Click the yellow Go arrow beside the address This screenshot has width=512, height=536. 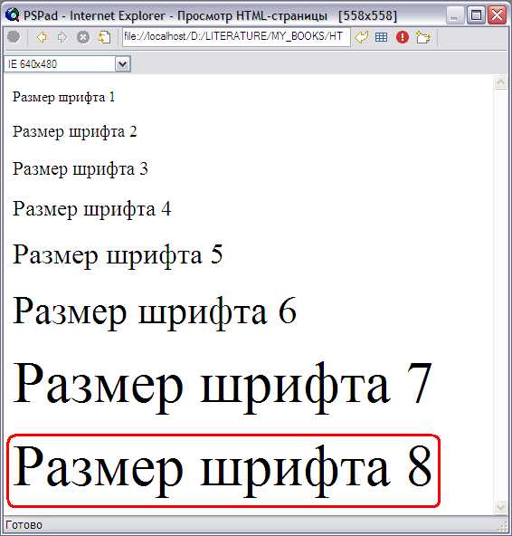(361, 36)
